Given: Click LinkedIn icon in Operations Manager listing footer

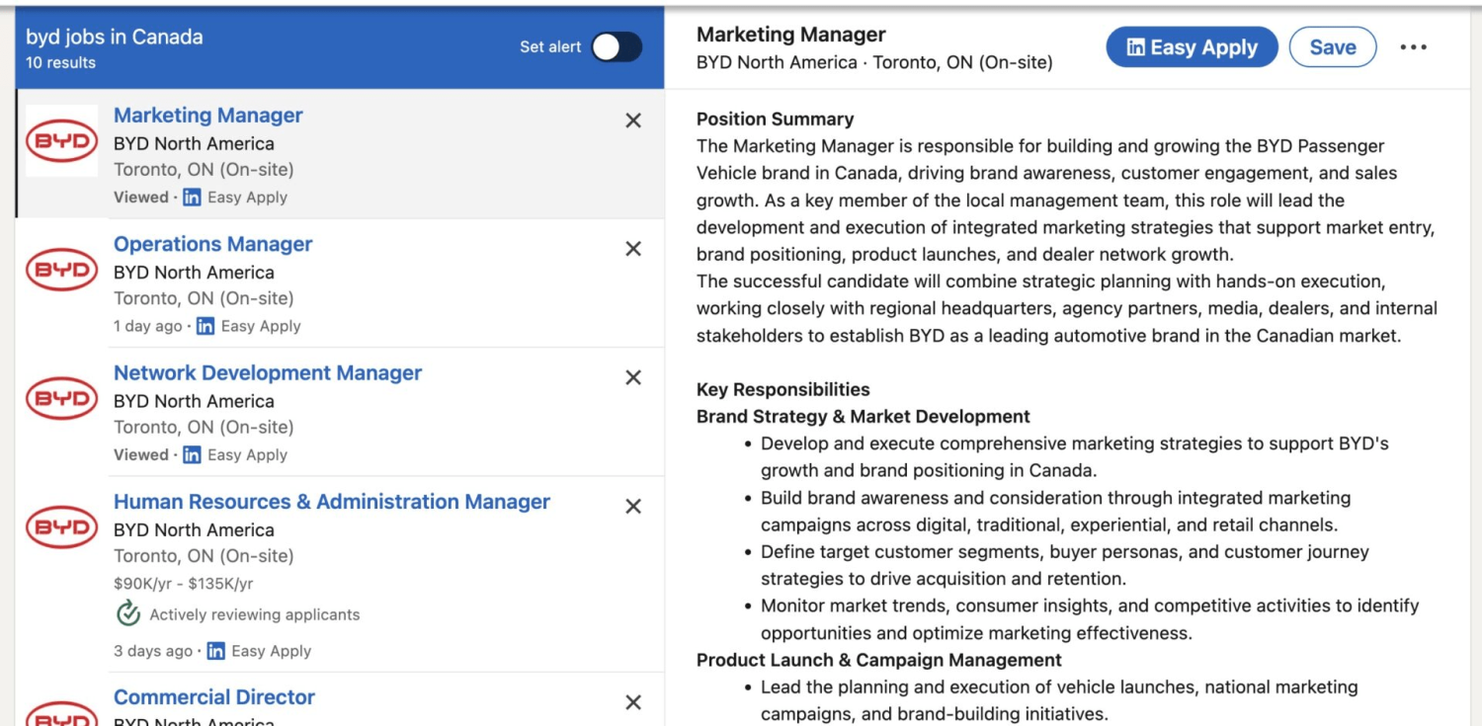Looking at the screenshot, I should tap(206, 326).
